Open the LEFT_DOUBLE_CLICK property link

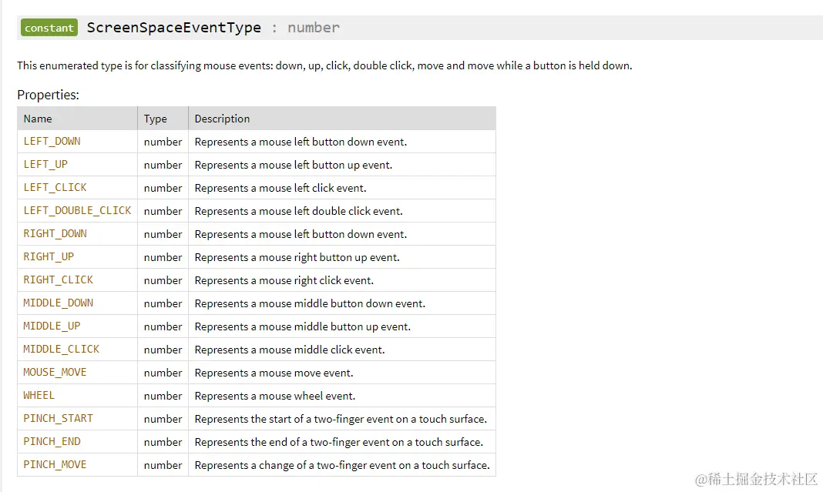(x=77, y=211)
